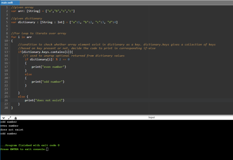233x160 pixels.
Task: Click the '//For loop to iterate over array' comment
Action: [x=39, y=33]
